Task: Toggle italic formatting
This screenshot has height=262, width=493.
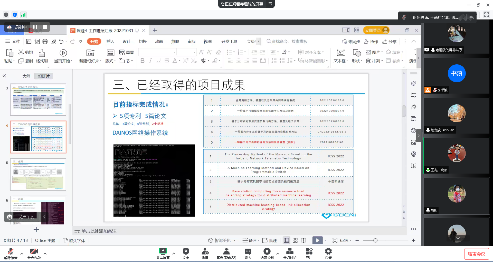Action: click(150, 61)
